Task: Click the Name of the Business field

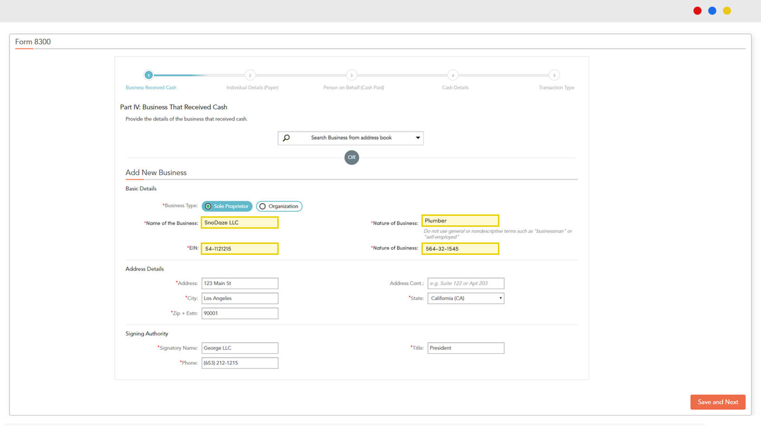Action: coord(240,223)
